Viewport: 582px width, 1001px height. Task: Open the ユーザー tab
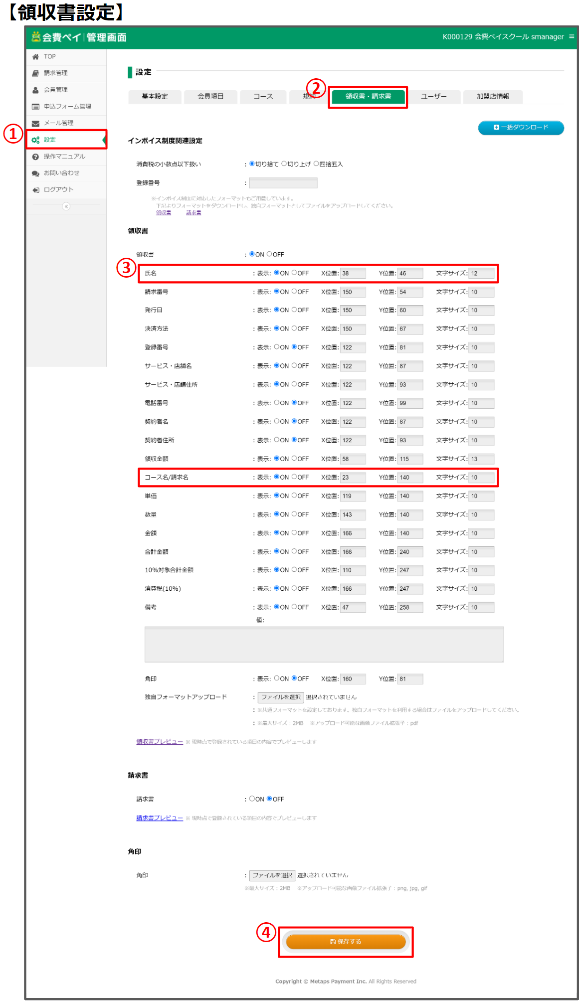click(x=433, y=97)
